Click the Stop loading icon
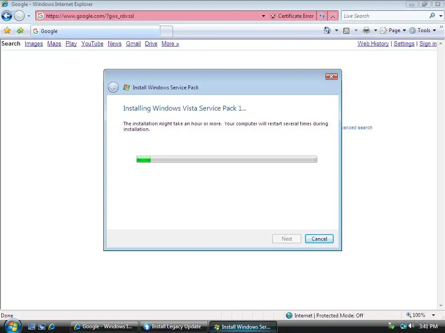The width and height of the screenshot is (445, 333). [x=333, y=16]
